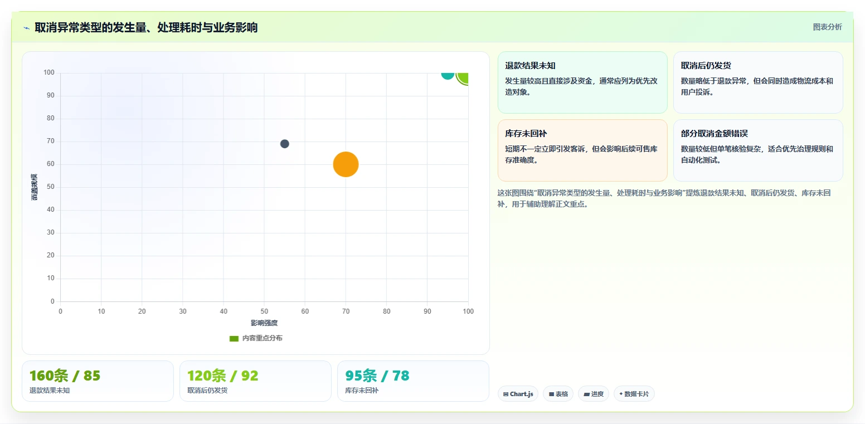Open the 取消后仍发货 info card
The image size is (865, 424).
pyautogui.click(x=758, y=82)
